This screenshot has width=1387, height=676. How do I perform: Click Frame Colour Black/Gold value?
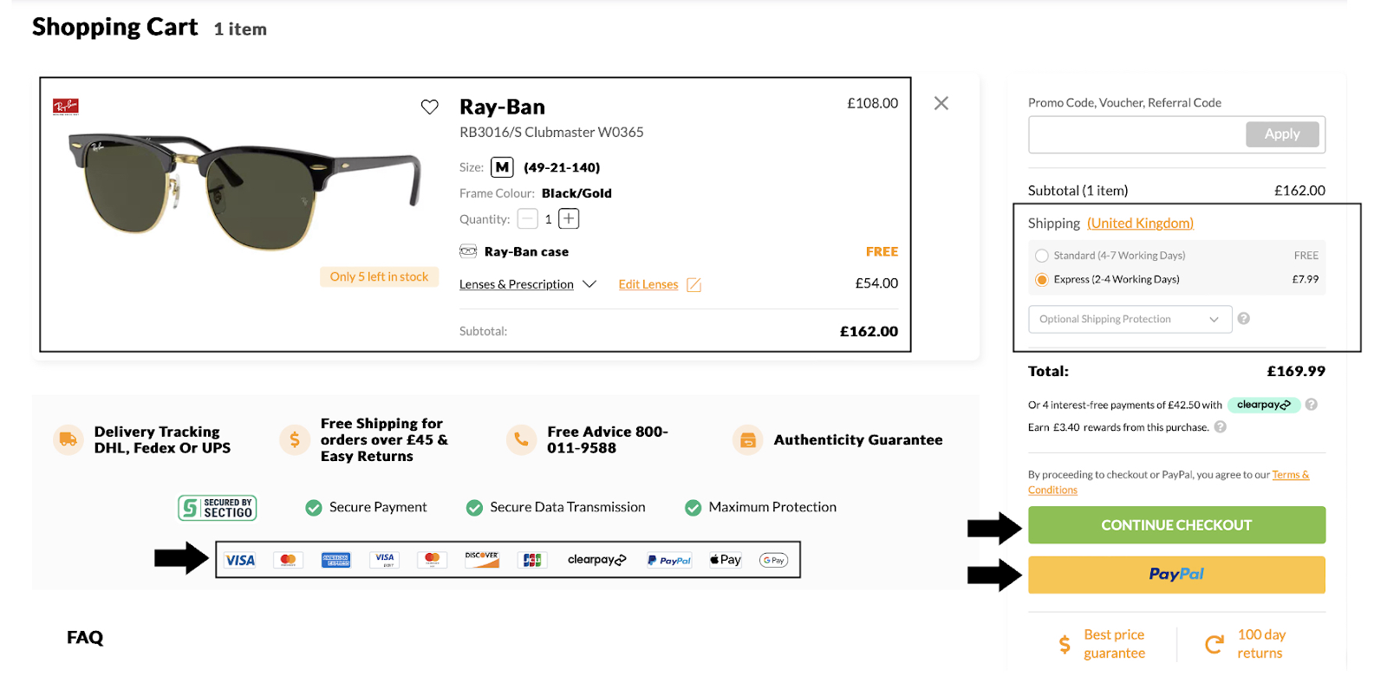click(x=576, y=193)
